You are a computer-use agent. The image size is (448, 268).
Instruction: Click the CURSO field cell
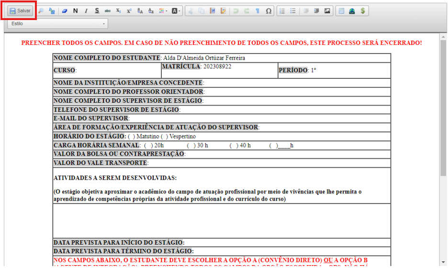tap(107, 70)
